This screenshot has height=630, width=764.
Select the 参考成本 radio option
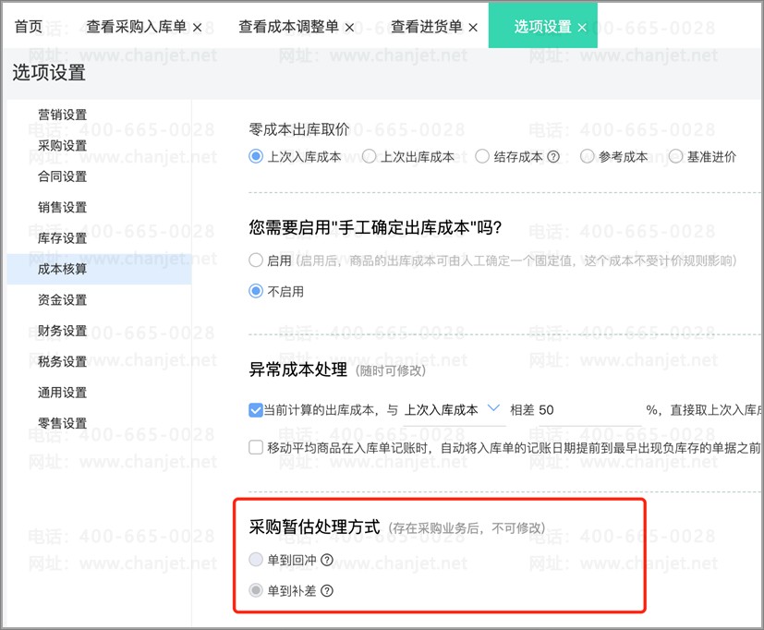(x=587, y=156)
